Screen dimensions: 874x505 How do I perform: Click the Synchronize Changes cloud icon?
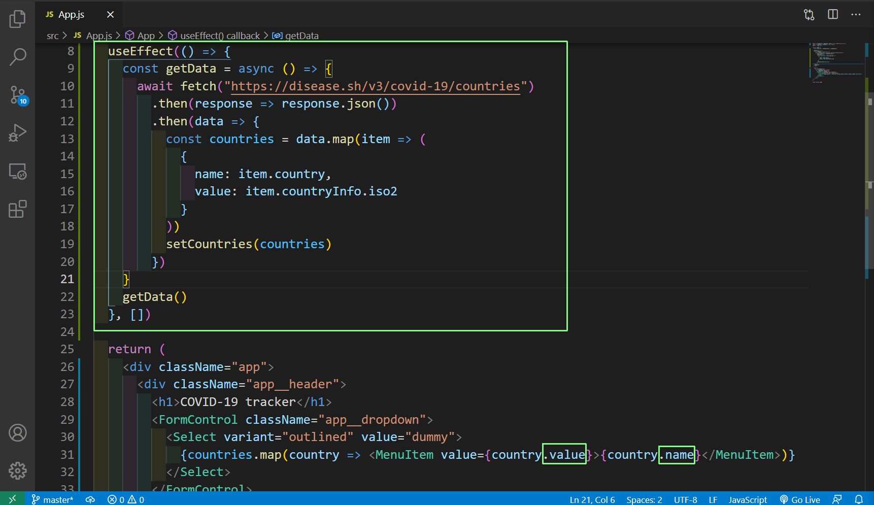tap(90, 499)
